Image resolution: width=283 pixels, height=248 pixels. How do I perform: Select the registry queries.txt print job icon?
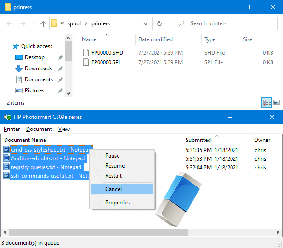pyautogui.click(x=6, y=167)
